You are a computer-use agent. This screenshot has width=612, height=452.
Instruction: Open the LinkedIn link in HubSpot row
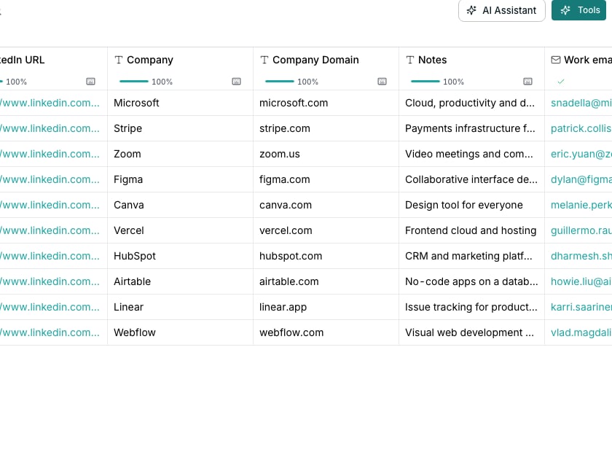[x=50, y=256]
